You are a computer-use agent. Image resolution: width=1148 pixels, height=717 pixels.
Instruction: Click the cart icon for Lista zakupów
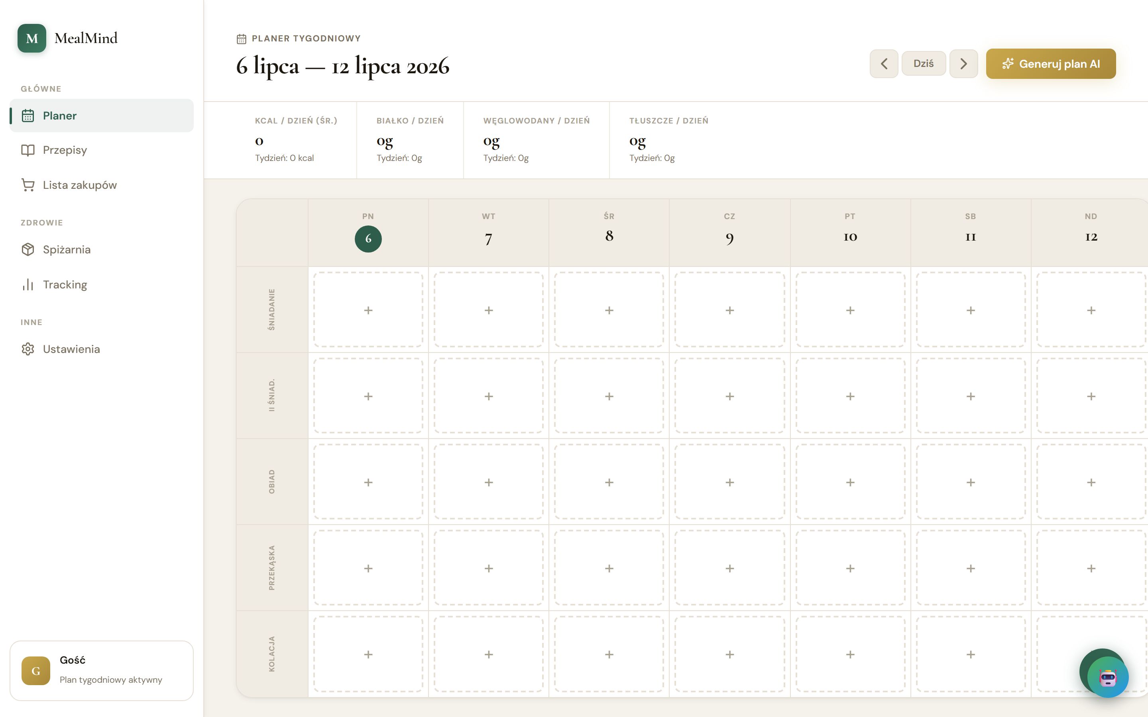28,185
